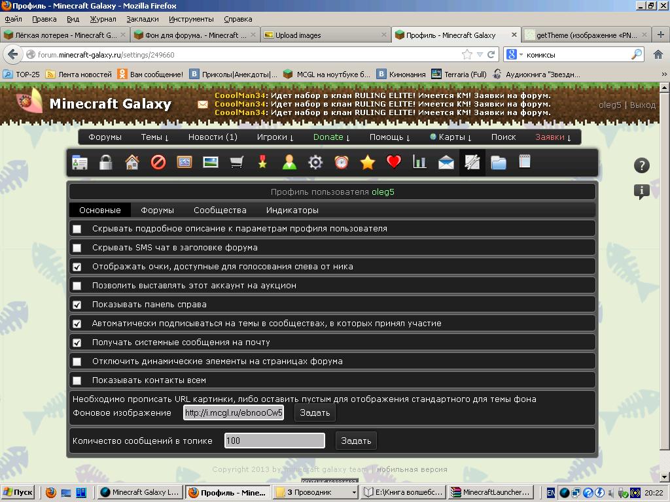The image size is (670, 502).
Task: Uncheck 'Автоматически подписываться на темы' checkbox
Action: (x=77, y=324)
